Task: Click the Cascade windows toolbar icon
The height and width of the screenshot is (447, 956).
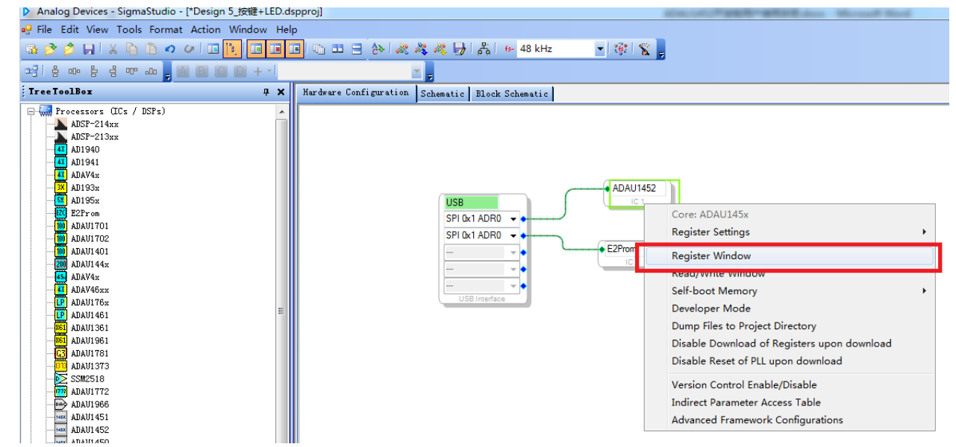Action: click(319, 49)
